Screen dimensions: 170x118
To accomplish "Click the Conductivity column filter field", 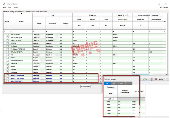I will click(x=123, y=32).
